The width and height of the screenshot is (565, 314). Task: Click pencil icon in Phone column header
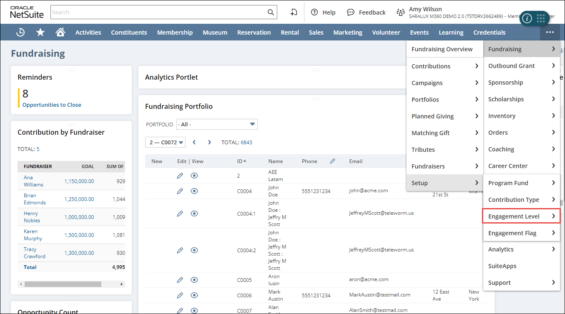pos(332,161)
